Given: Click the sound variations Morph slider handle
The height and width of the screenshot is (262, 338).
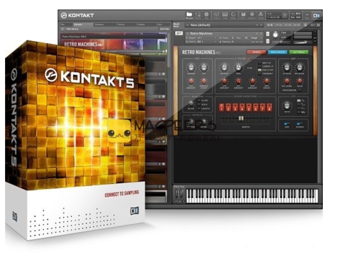Looking at the screenshot, I should 241,118.
